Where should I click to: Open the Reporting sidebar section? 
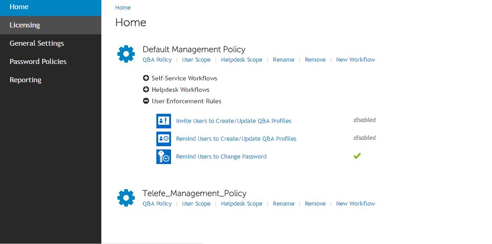coord(50,80)
